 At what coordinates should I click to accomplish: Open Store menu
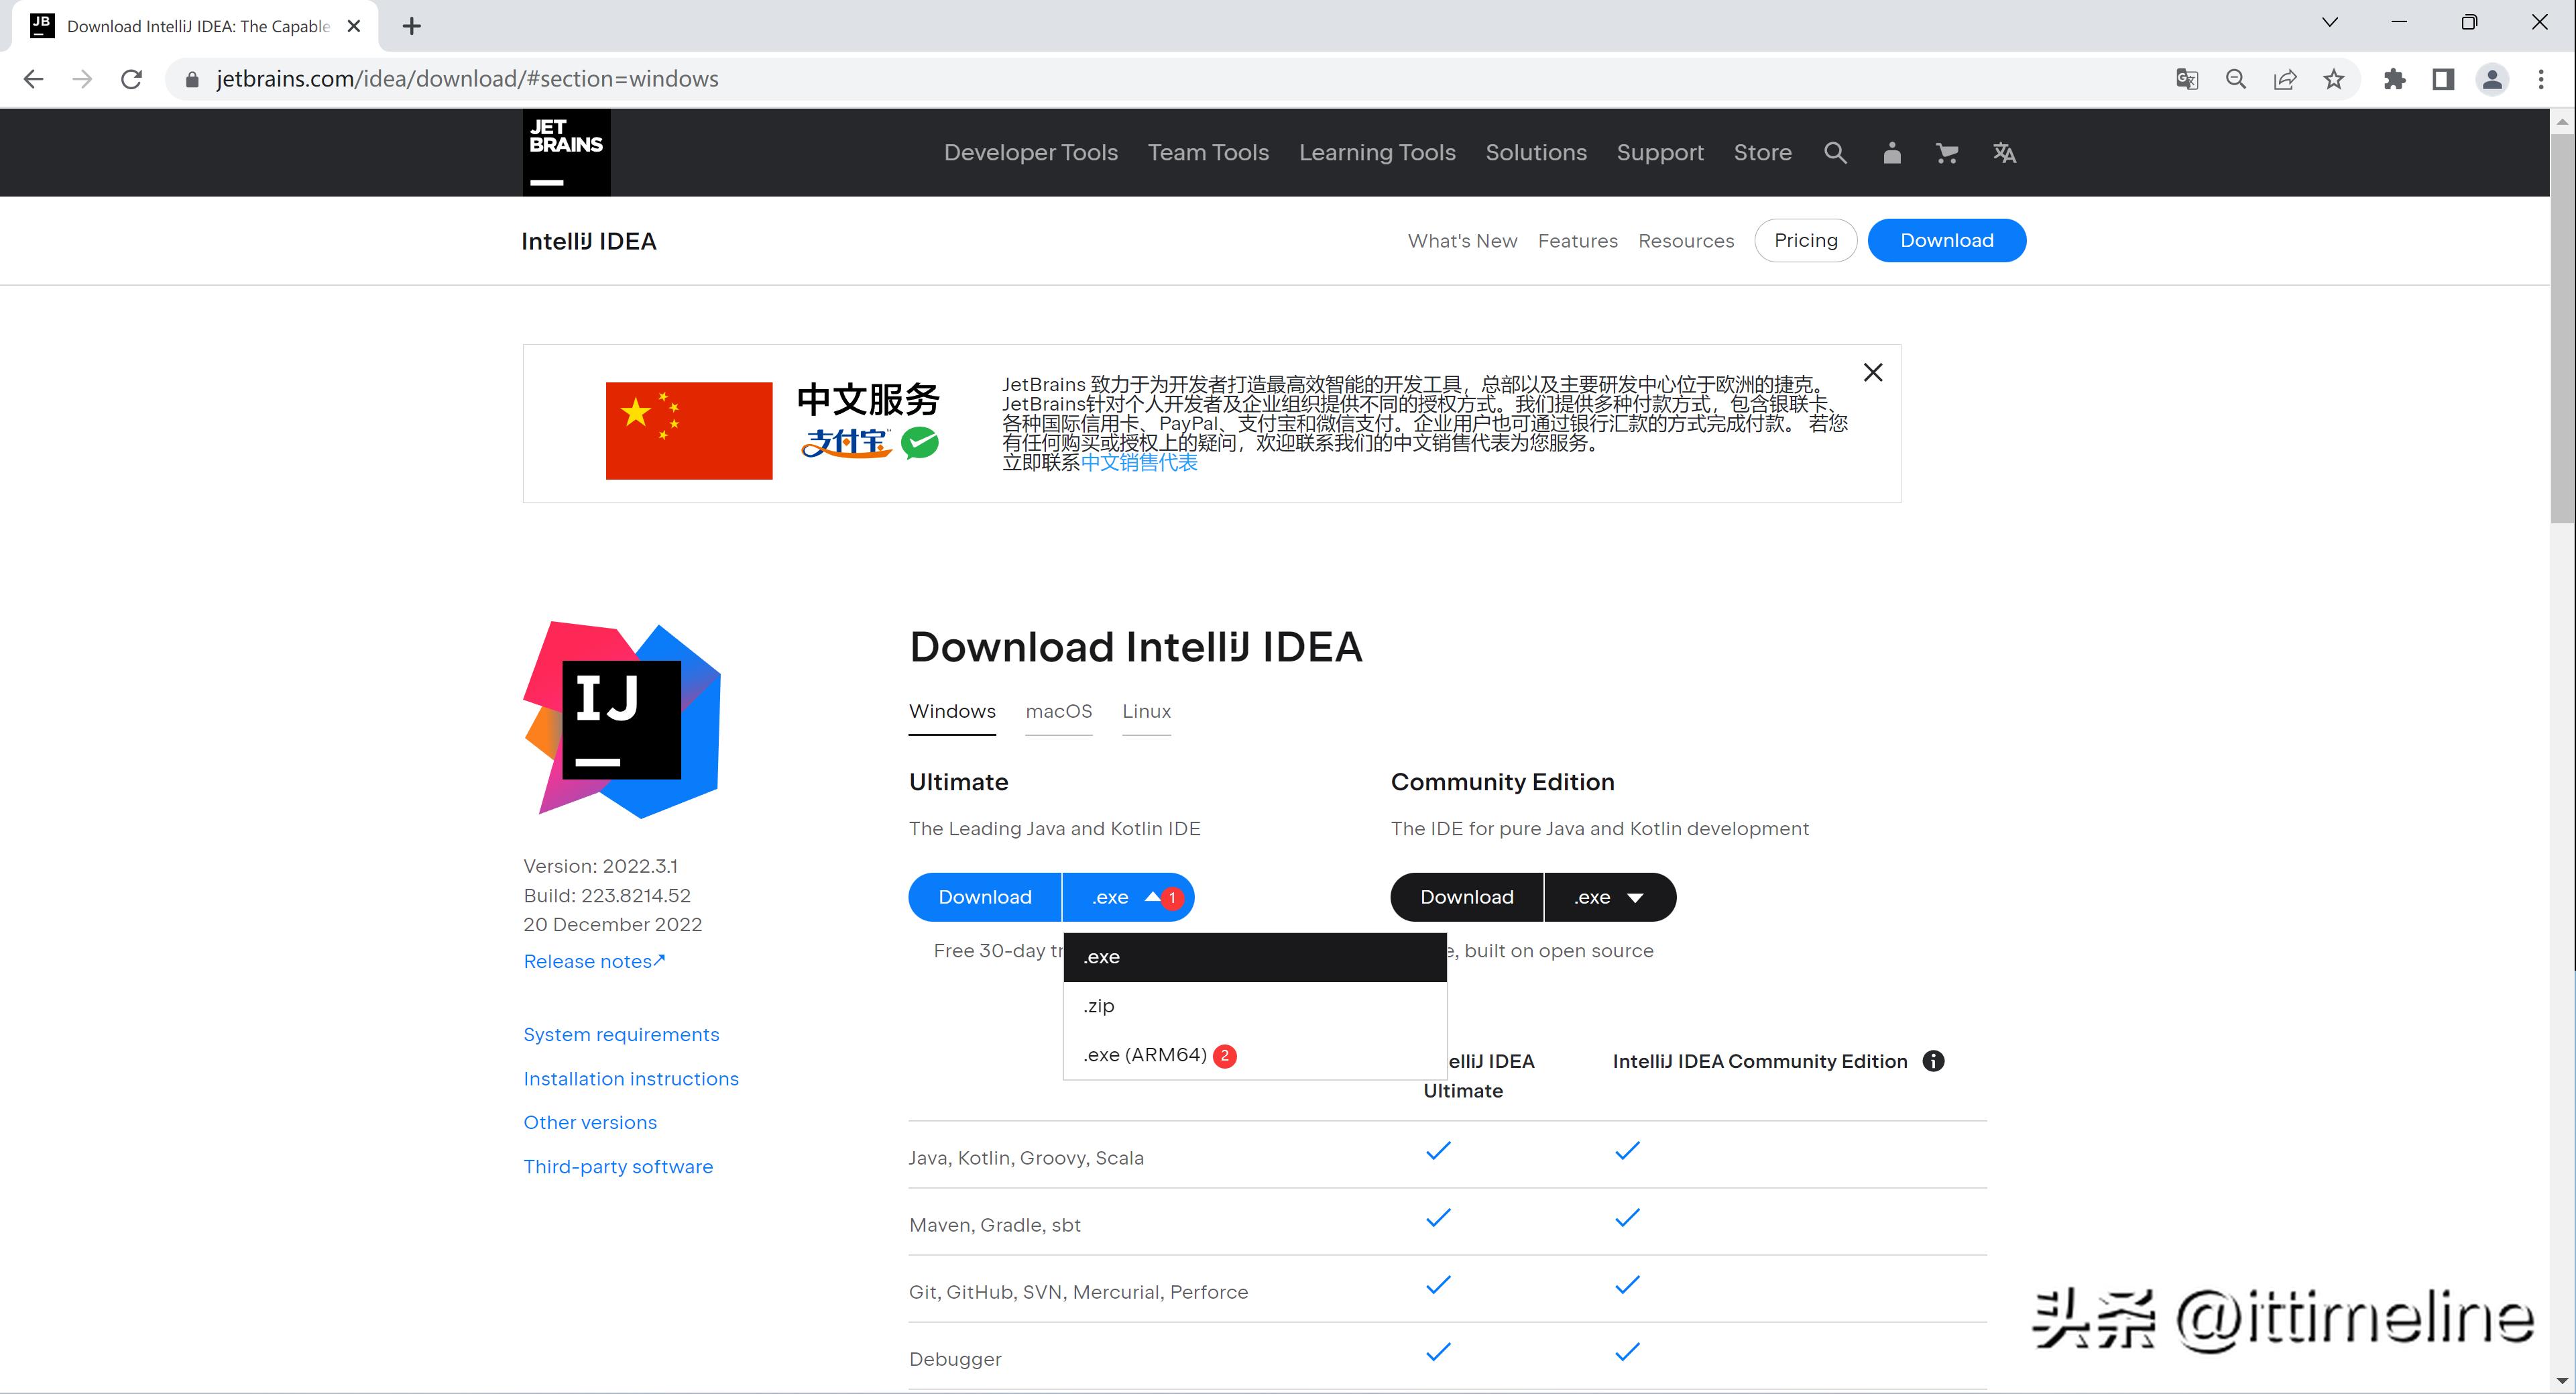[1762, 152]
